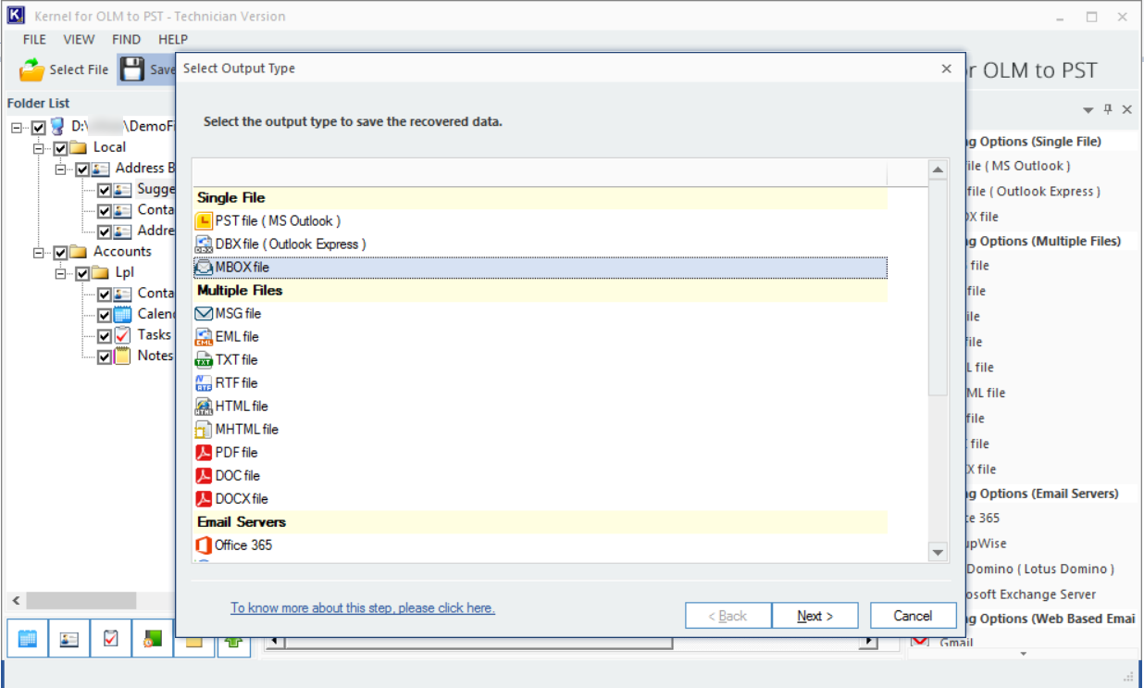Collapse the Lpl folder node

pos(61,274)
